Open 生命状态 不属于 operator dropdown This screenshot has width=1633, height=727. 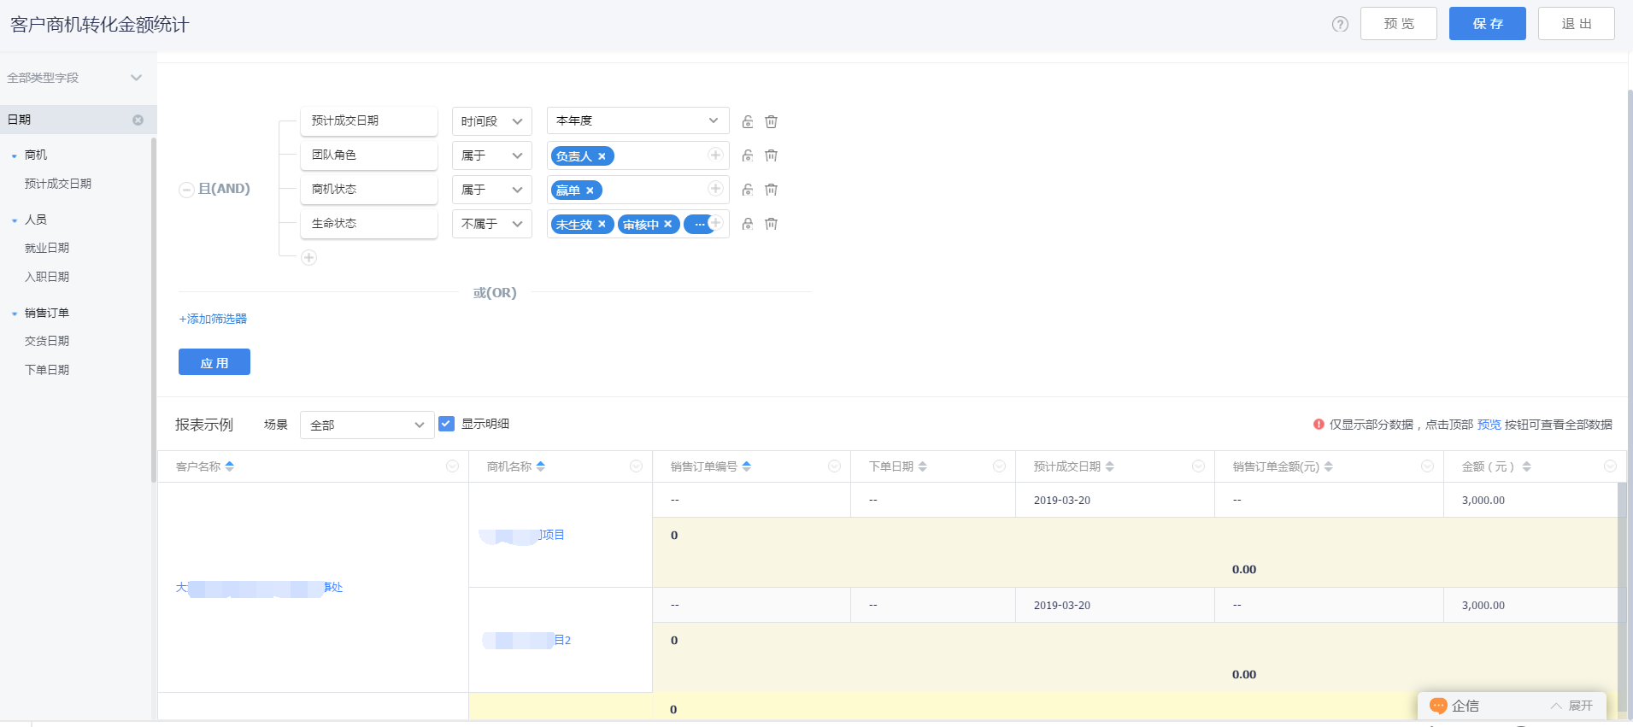[x=491, y=224]
